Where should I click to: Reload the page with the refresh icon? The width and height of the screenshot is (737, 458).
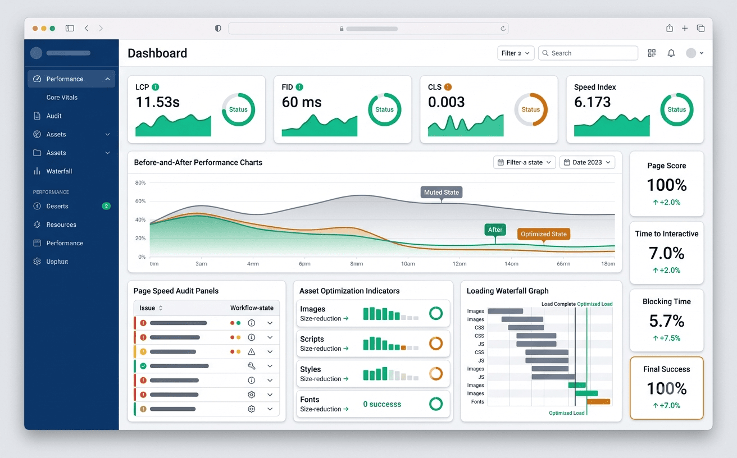[503, 28]
